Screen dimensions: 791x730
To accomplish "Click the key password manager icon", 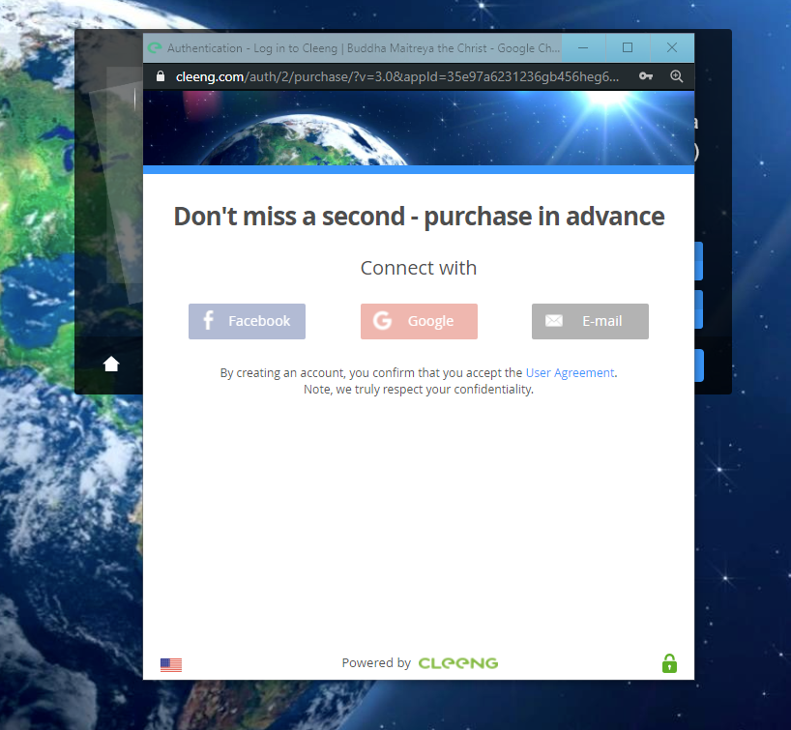I will 646,76.
